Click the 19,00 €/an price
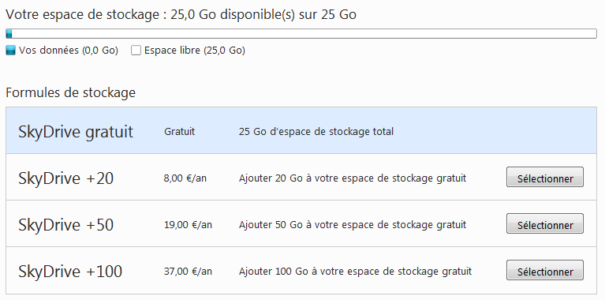Image resolution: width=605 pixels, height=300 pixels. point(188,225)
